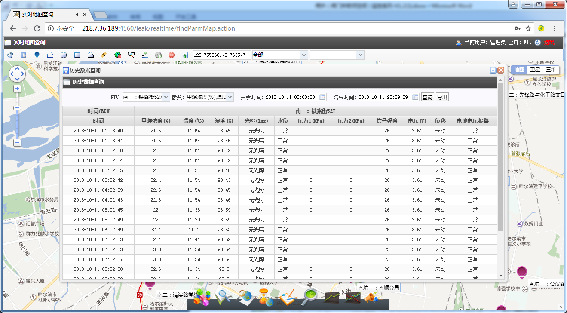Choose the ruler measure tool

[104, 55]
